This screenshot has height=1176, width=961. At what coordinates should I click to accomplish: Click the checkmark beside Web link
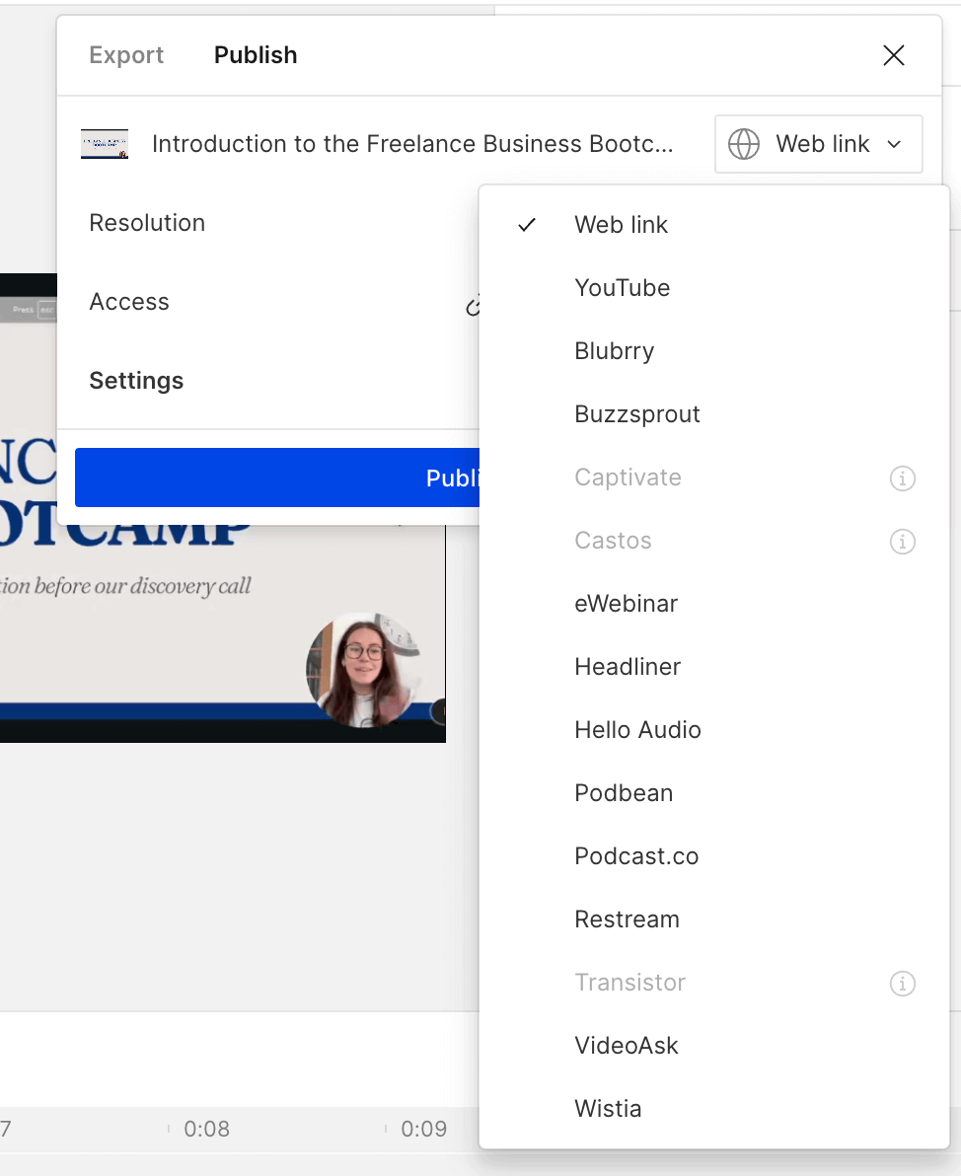[528, 225]
